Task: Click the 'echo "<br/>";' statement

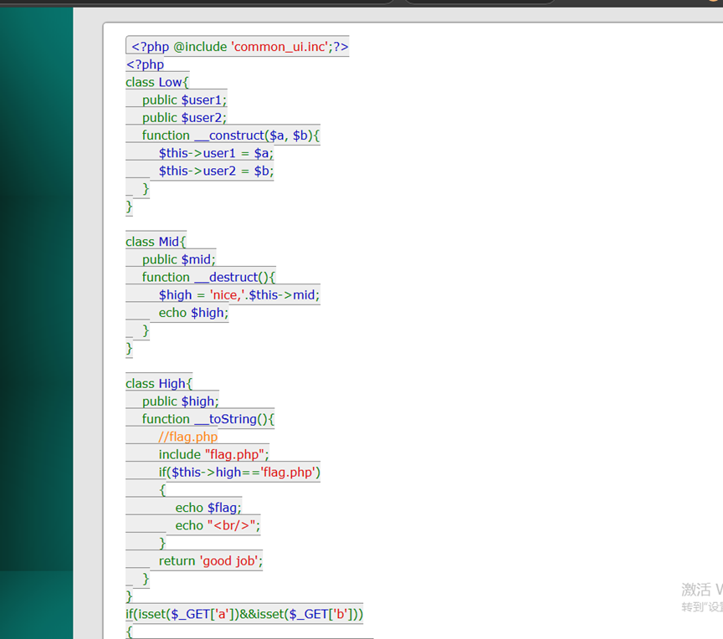Action: [218, 525]
